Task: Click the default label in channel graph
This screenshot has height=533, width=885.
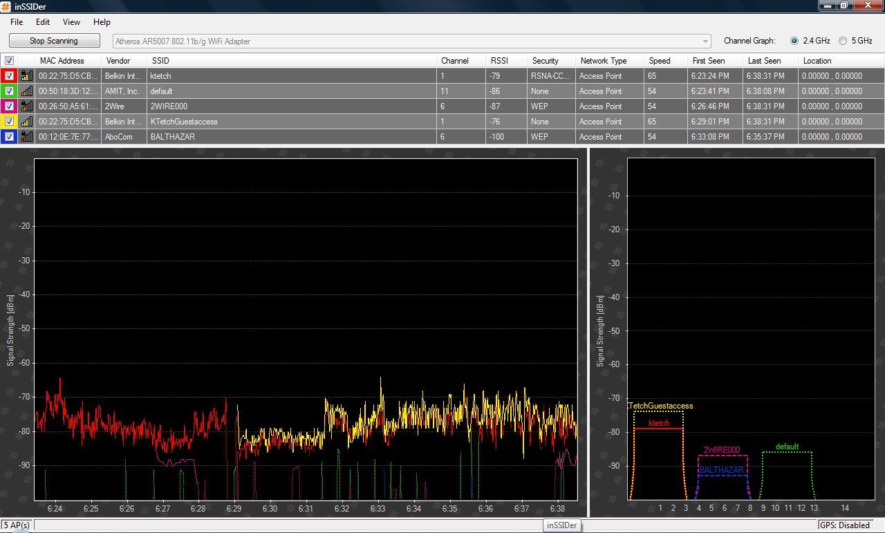Action: tap(787, 447)
